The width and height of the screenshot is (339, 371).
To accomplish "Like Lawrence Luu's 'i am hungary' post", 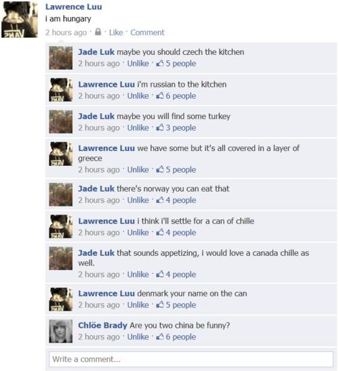I will 116,32.
